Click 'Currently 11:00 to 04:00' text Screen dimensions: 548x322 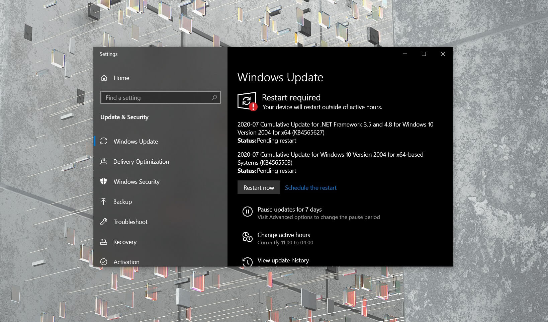coord(285,242)
